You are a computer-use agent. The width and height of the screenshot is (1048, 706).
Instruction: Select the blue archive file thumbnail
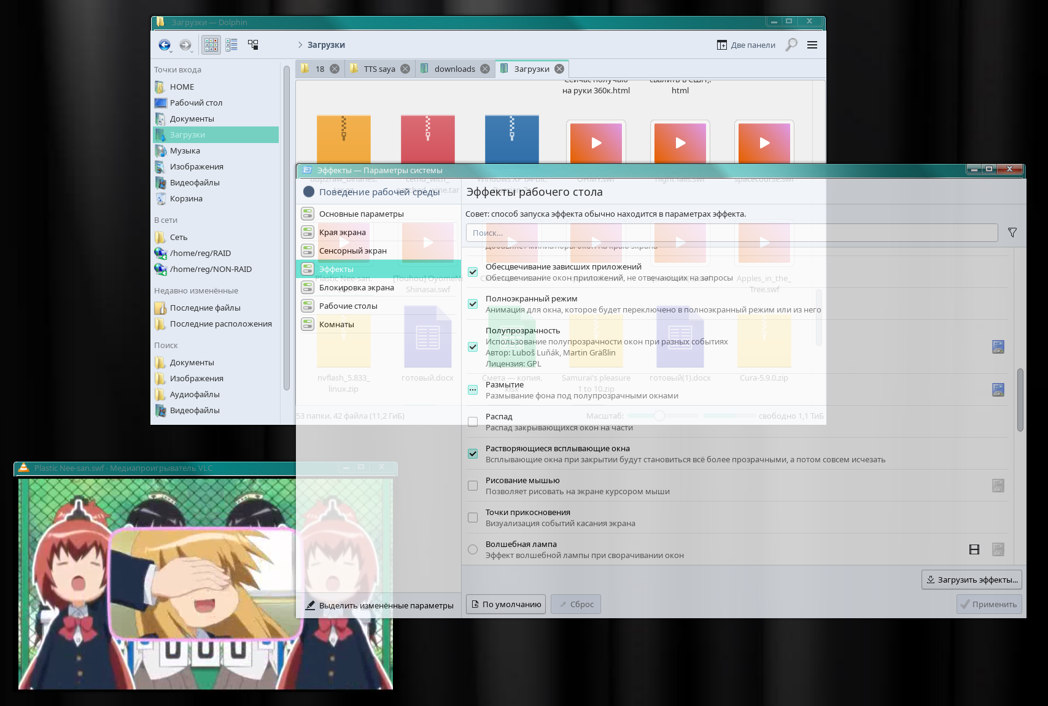(512, 139)
